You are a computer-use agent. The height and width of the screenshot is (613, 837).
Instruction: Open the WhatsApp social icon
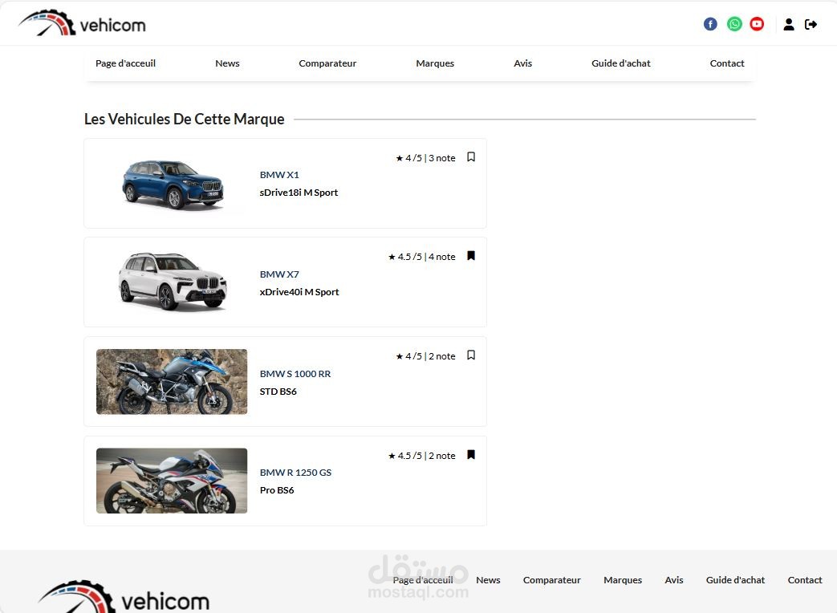pyautogui.click(x=734, y=24)
